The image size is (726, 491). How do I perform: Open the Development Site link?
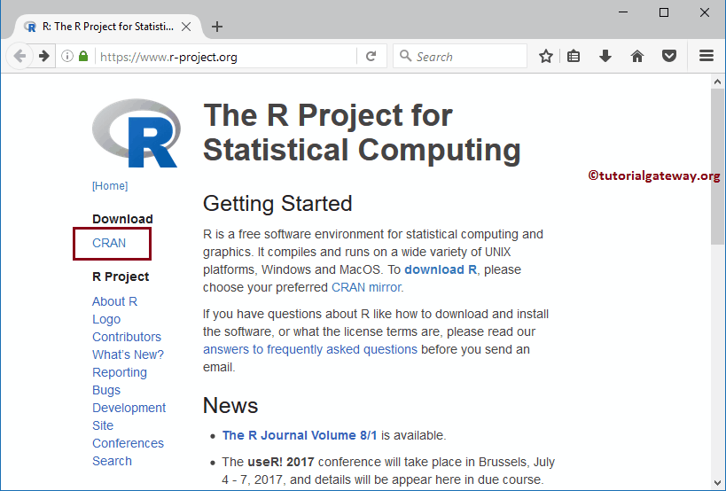pyautogui.click(x=129, y=417)
